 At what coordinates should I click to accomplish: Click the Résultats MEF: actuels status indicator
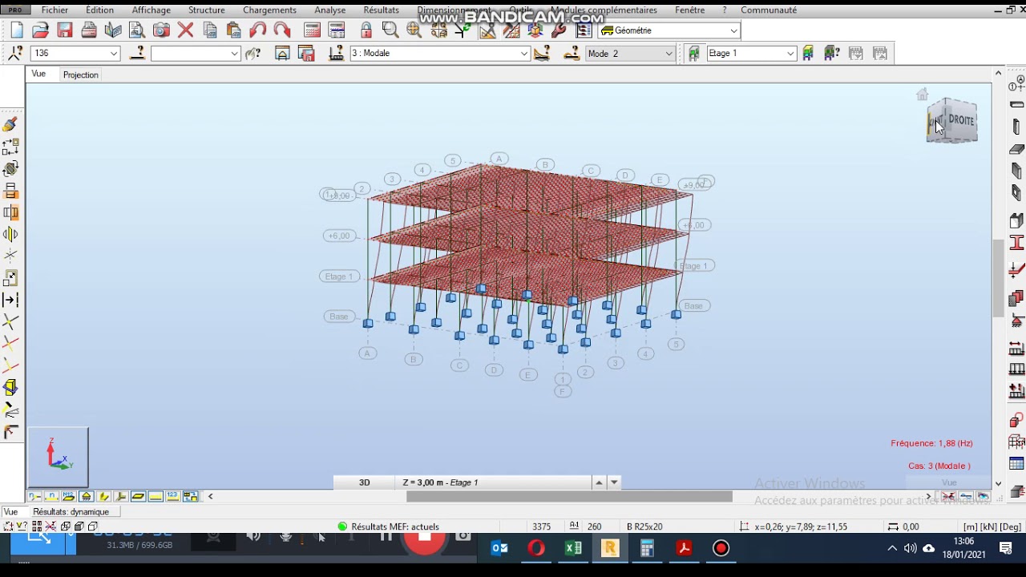point(388,527)
